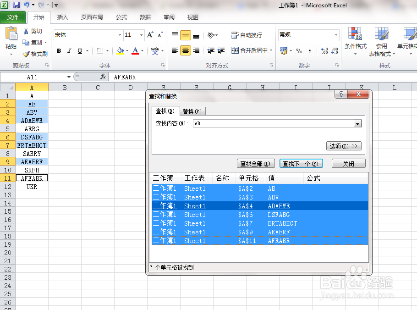Screen dimensions: 417x310
Task: Click 查找下一个 find next button
Action: tap(301, 164)
